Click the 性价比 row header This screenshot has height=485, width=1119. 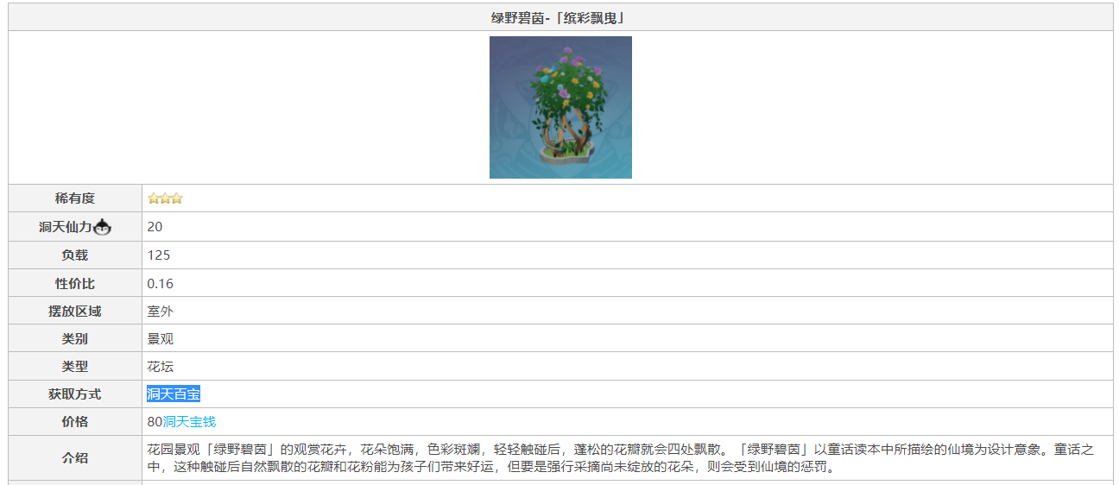75,283
